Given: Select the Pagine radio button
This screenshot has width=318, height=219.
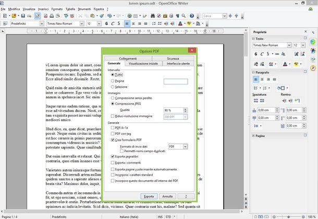Looking at the screenshot, I should (113, 81).
